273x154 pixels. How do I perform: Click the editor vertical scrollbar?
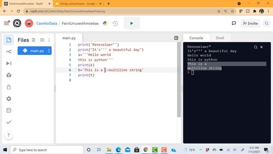tap(179, 80)
